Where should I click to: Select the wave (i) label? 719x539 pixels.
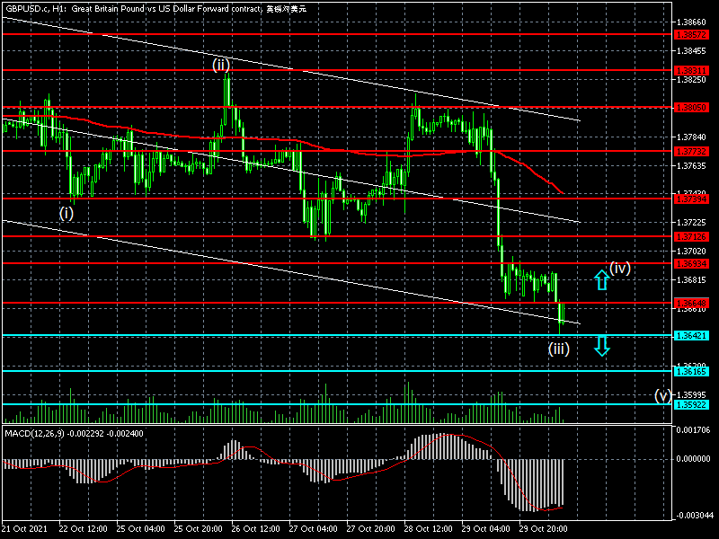pos(66,213)
